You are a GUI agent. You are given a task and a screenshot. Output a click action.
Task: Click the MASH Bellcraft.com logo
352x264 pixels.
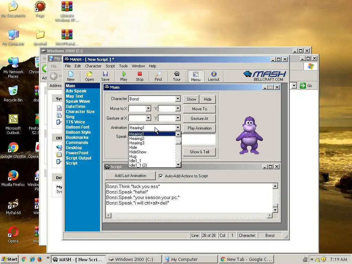265,76
